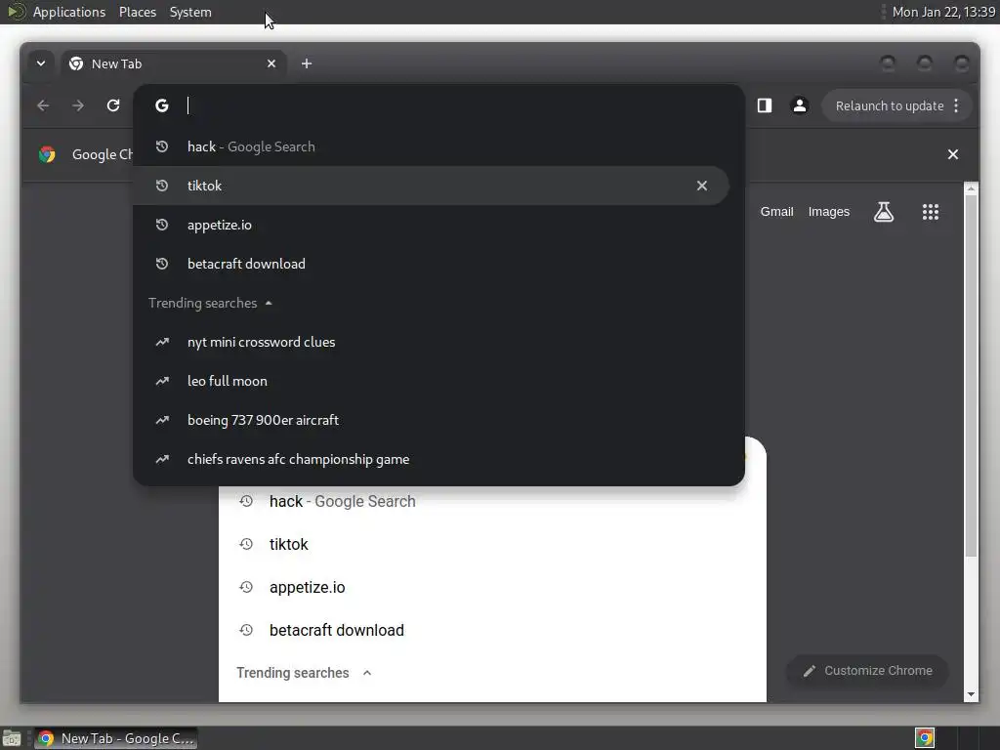Select tiktok suggestion in omnibox
Screen dimensions: 1000x750
point(431,186)
